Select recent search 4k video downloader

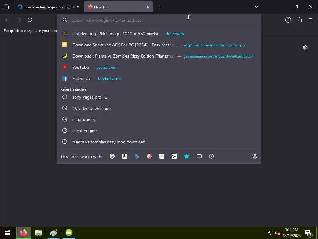click(x=159, y=108)
